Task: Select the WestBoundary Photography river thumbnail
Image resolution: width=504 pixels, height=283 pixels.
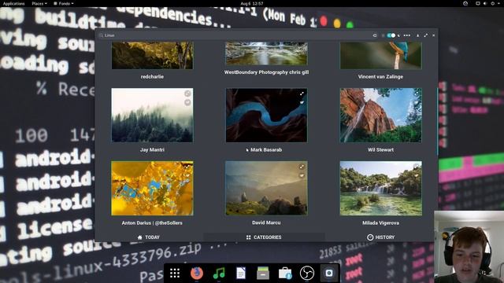Action: 266,53
